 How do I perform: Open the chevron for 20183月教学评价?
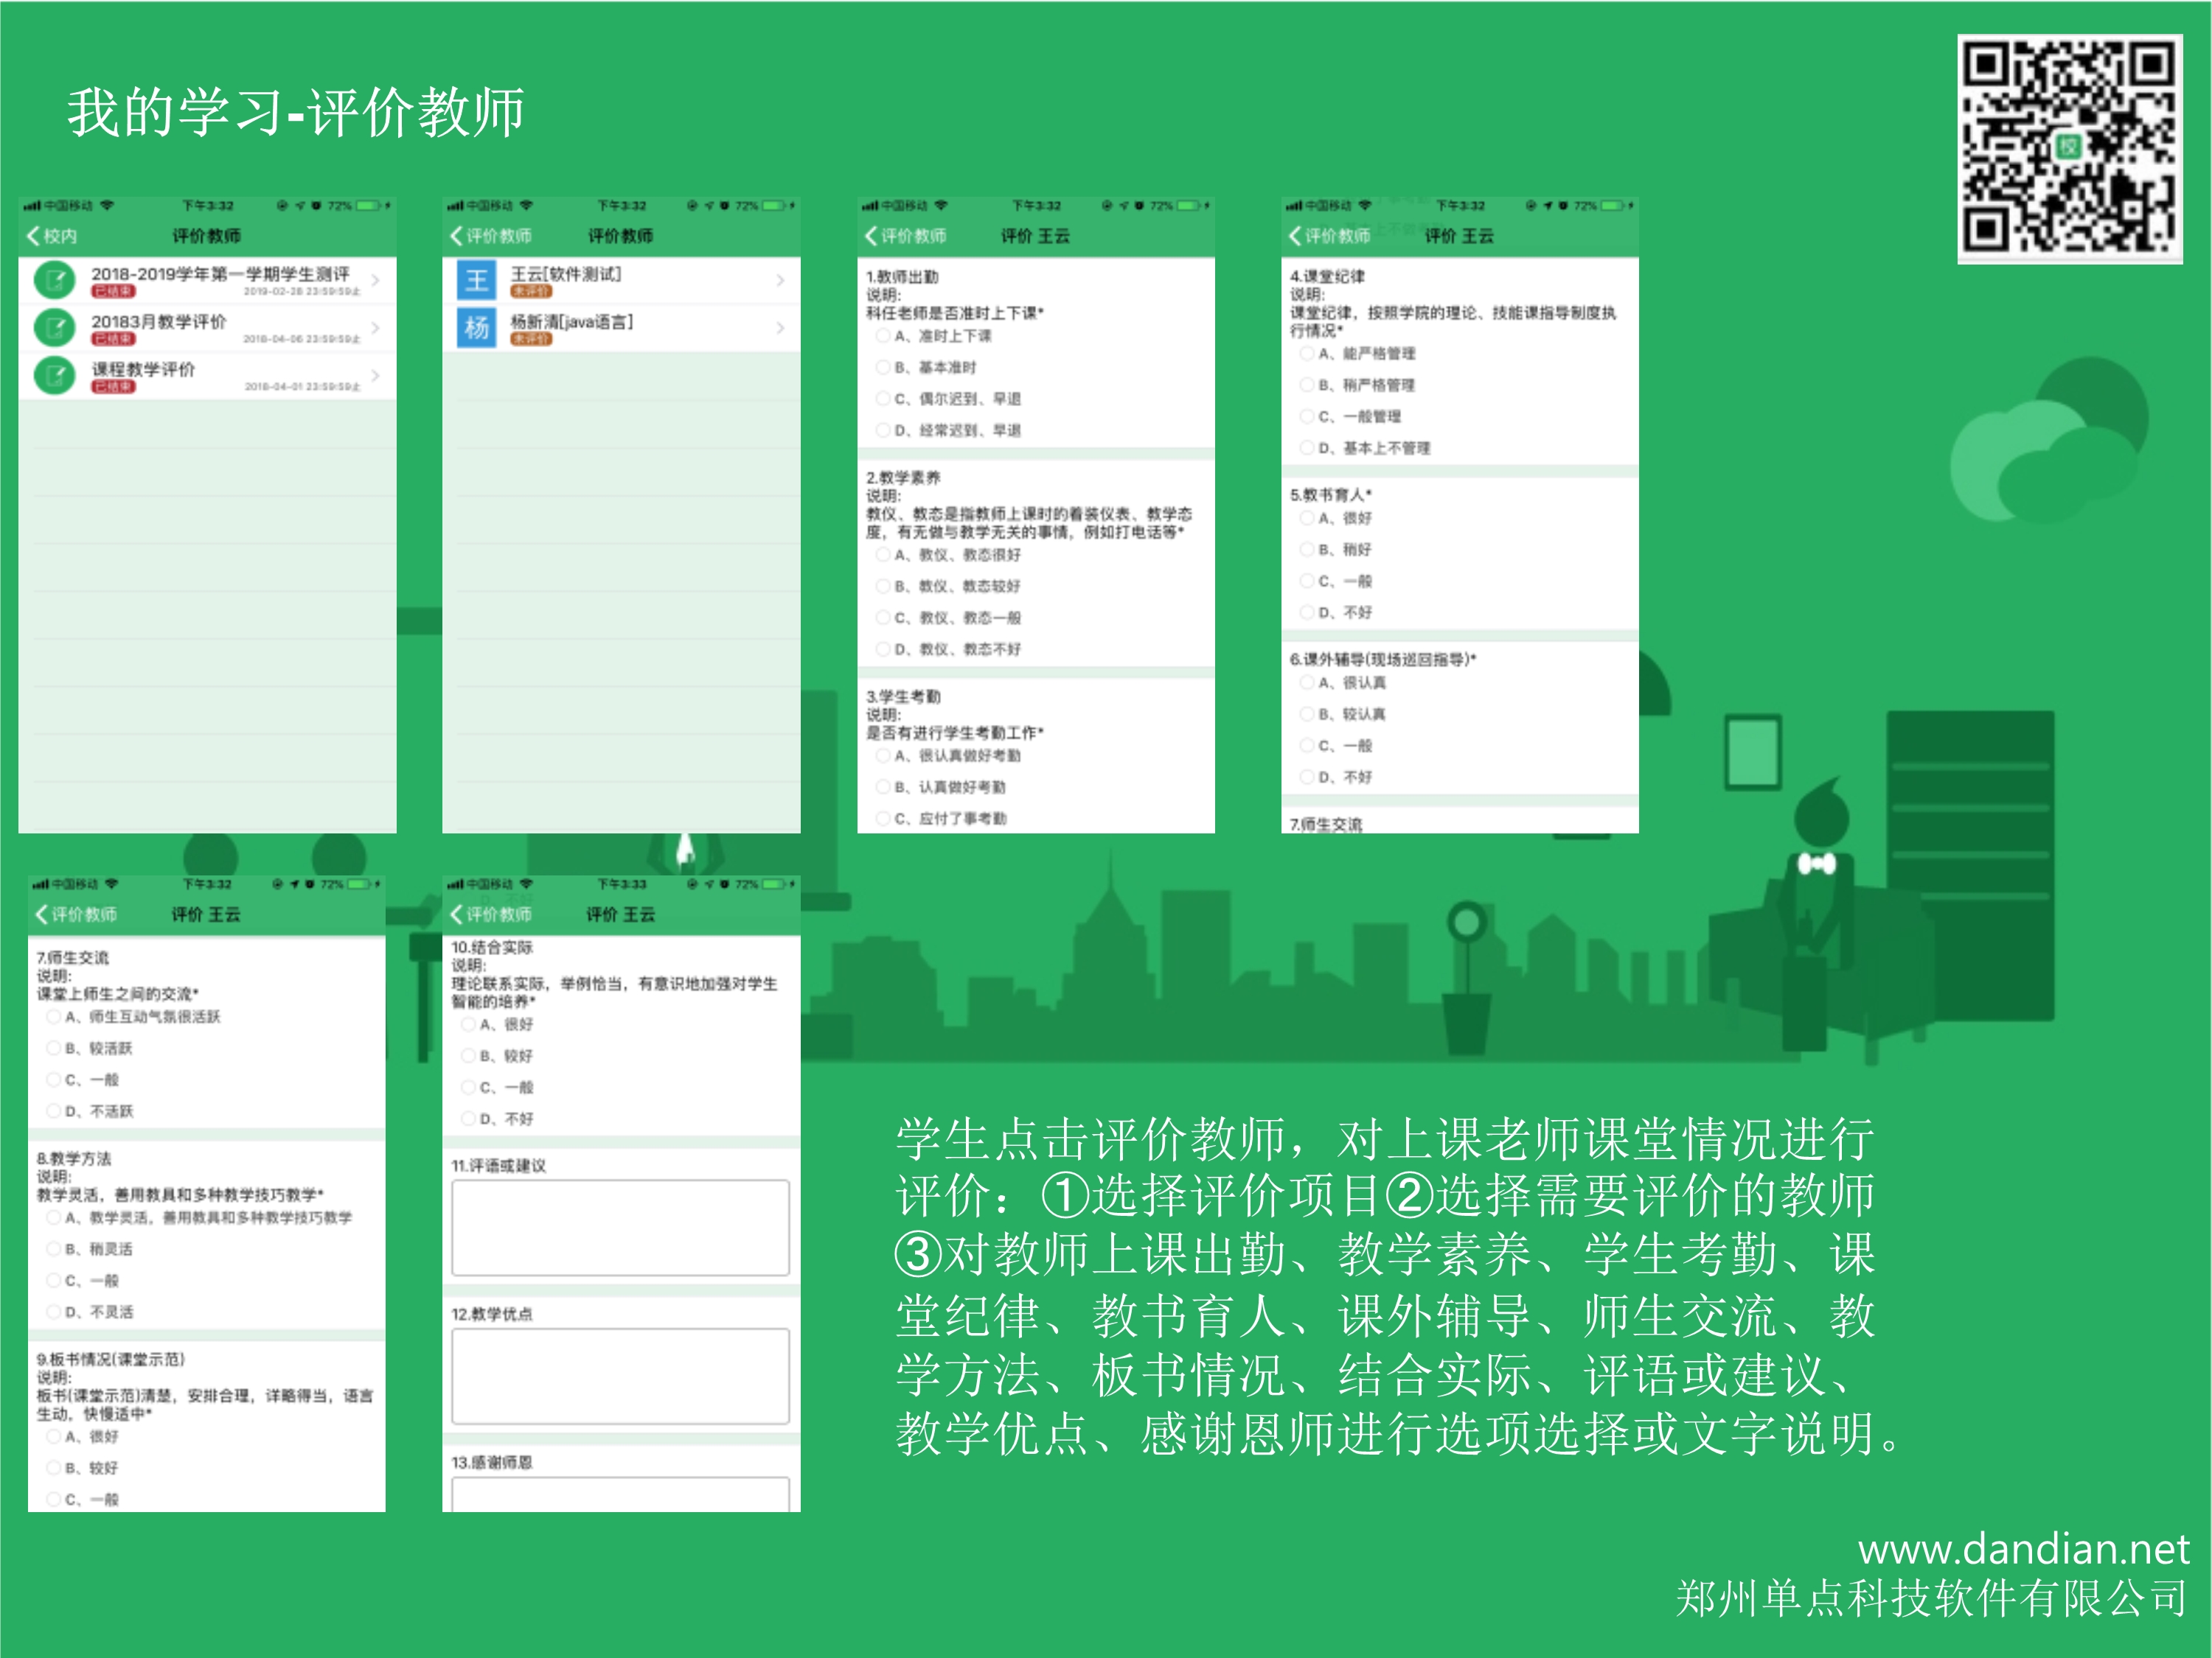click(x=376, y=328)
